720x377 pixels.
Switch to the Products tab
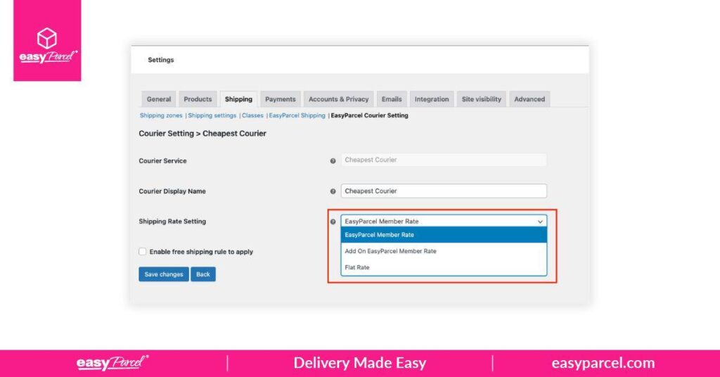click(x=198, y=99)
